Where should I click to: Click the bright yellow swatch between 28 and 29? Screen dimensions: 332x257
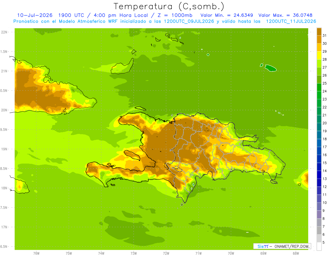[x=319, y=56]
